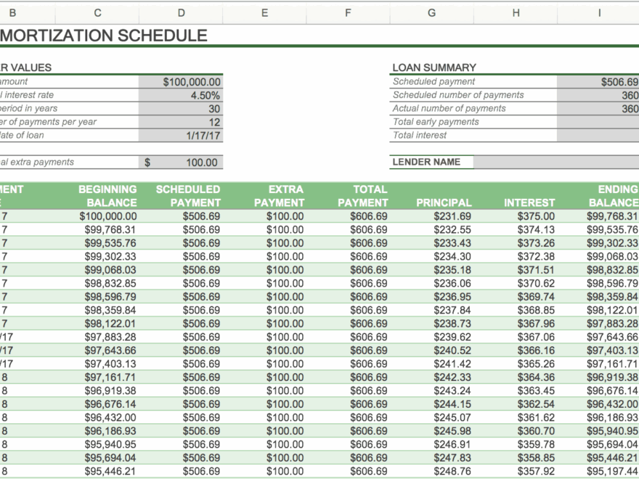639x479 pixels.
Task: Select the Scheduled number of payments 360
Action: [x=598, y=95]
